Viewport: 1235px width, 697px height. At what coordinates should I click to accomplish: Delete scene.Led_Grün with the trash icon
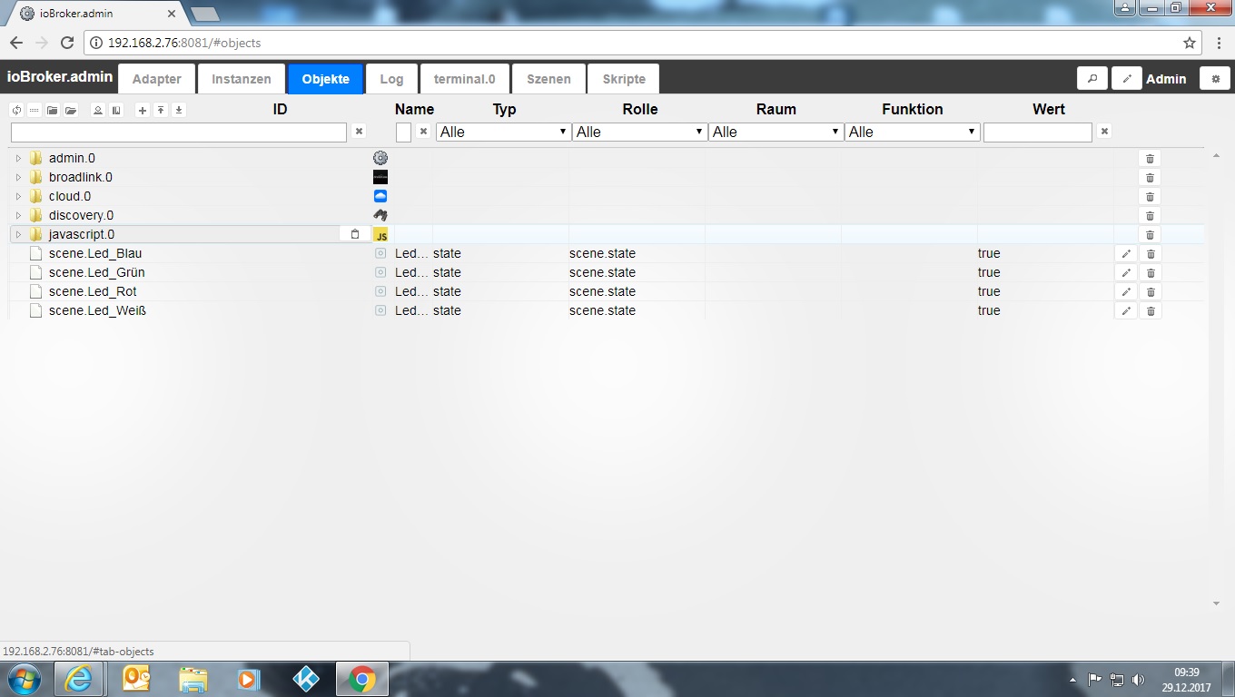(x=1151, y=273)
